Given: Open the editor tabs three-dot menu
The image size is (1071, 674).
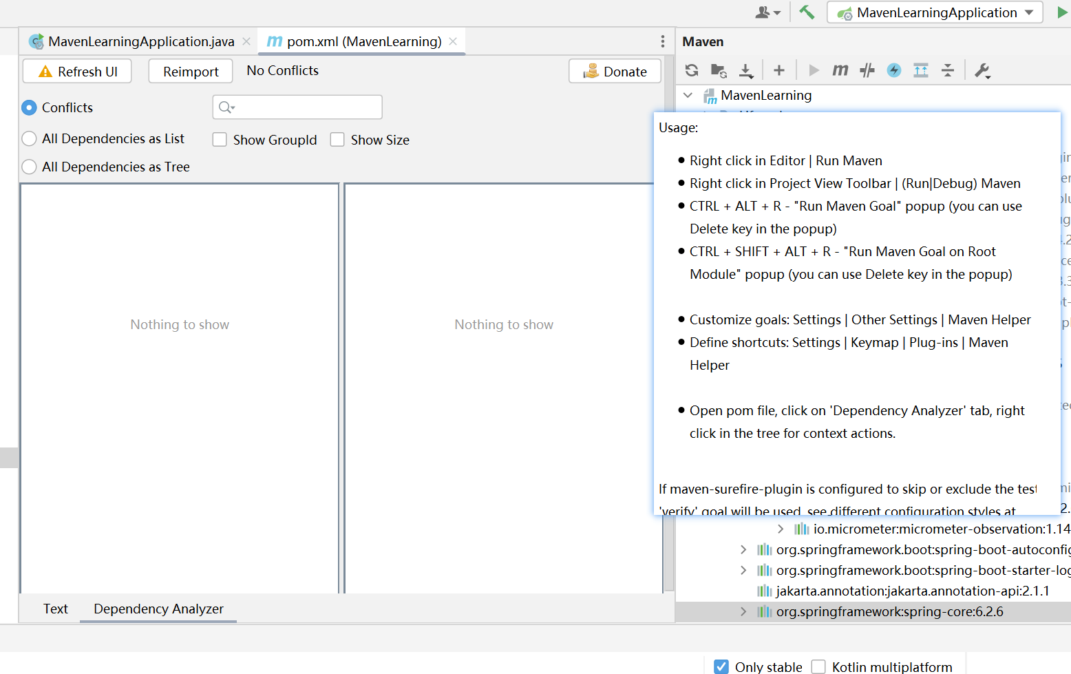Looking at the screenshot, I should pyautogui.click(x=662, y=41).
